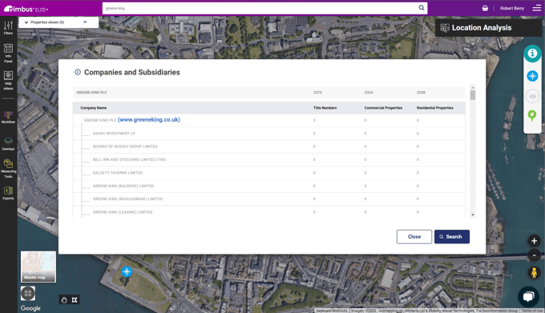The image size is (545, 313).
Task: Zoom in the map with plus button
Action: (535, 241)
